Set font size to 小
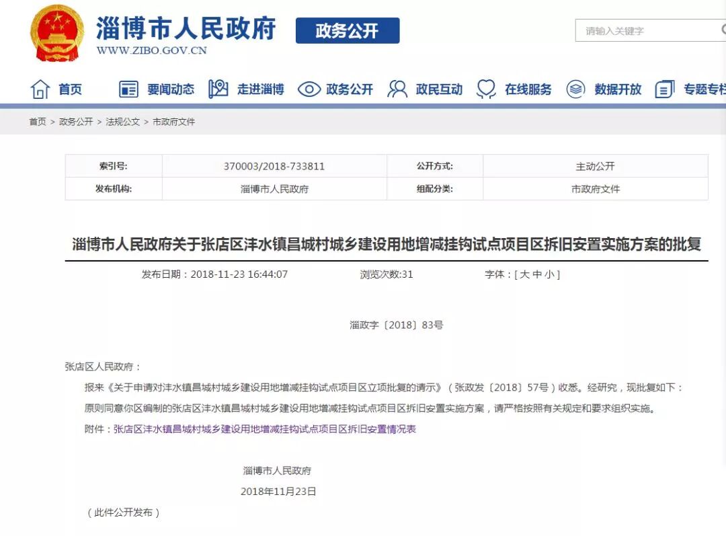 [x=550, y=274]
